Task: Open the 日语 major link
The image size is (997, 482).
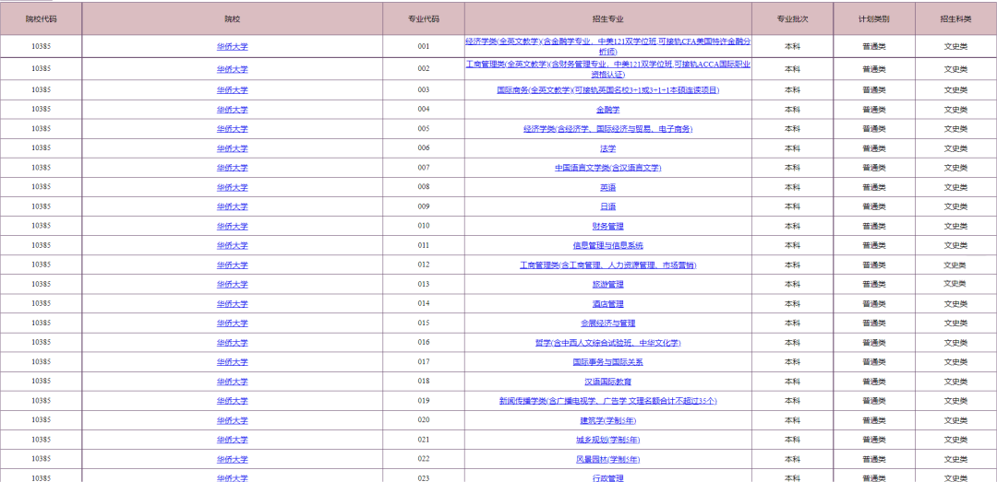Action: [x=607, y=206]
